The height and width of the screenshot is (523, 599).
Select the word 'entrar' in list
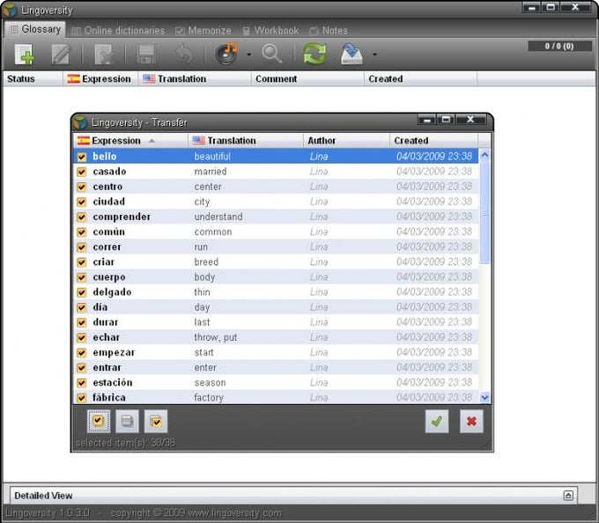point(107,368)
